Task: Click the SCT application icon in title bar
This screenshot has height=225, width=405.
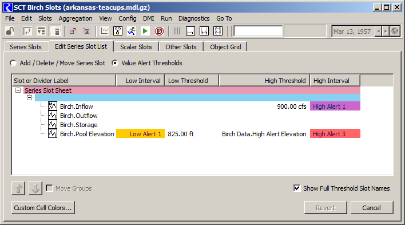Action: coord(8,7)
